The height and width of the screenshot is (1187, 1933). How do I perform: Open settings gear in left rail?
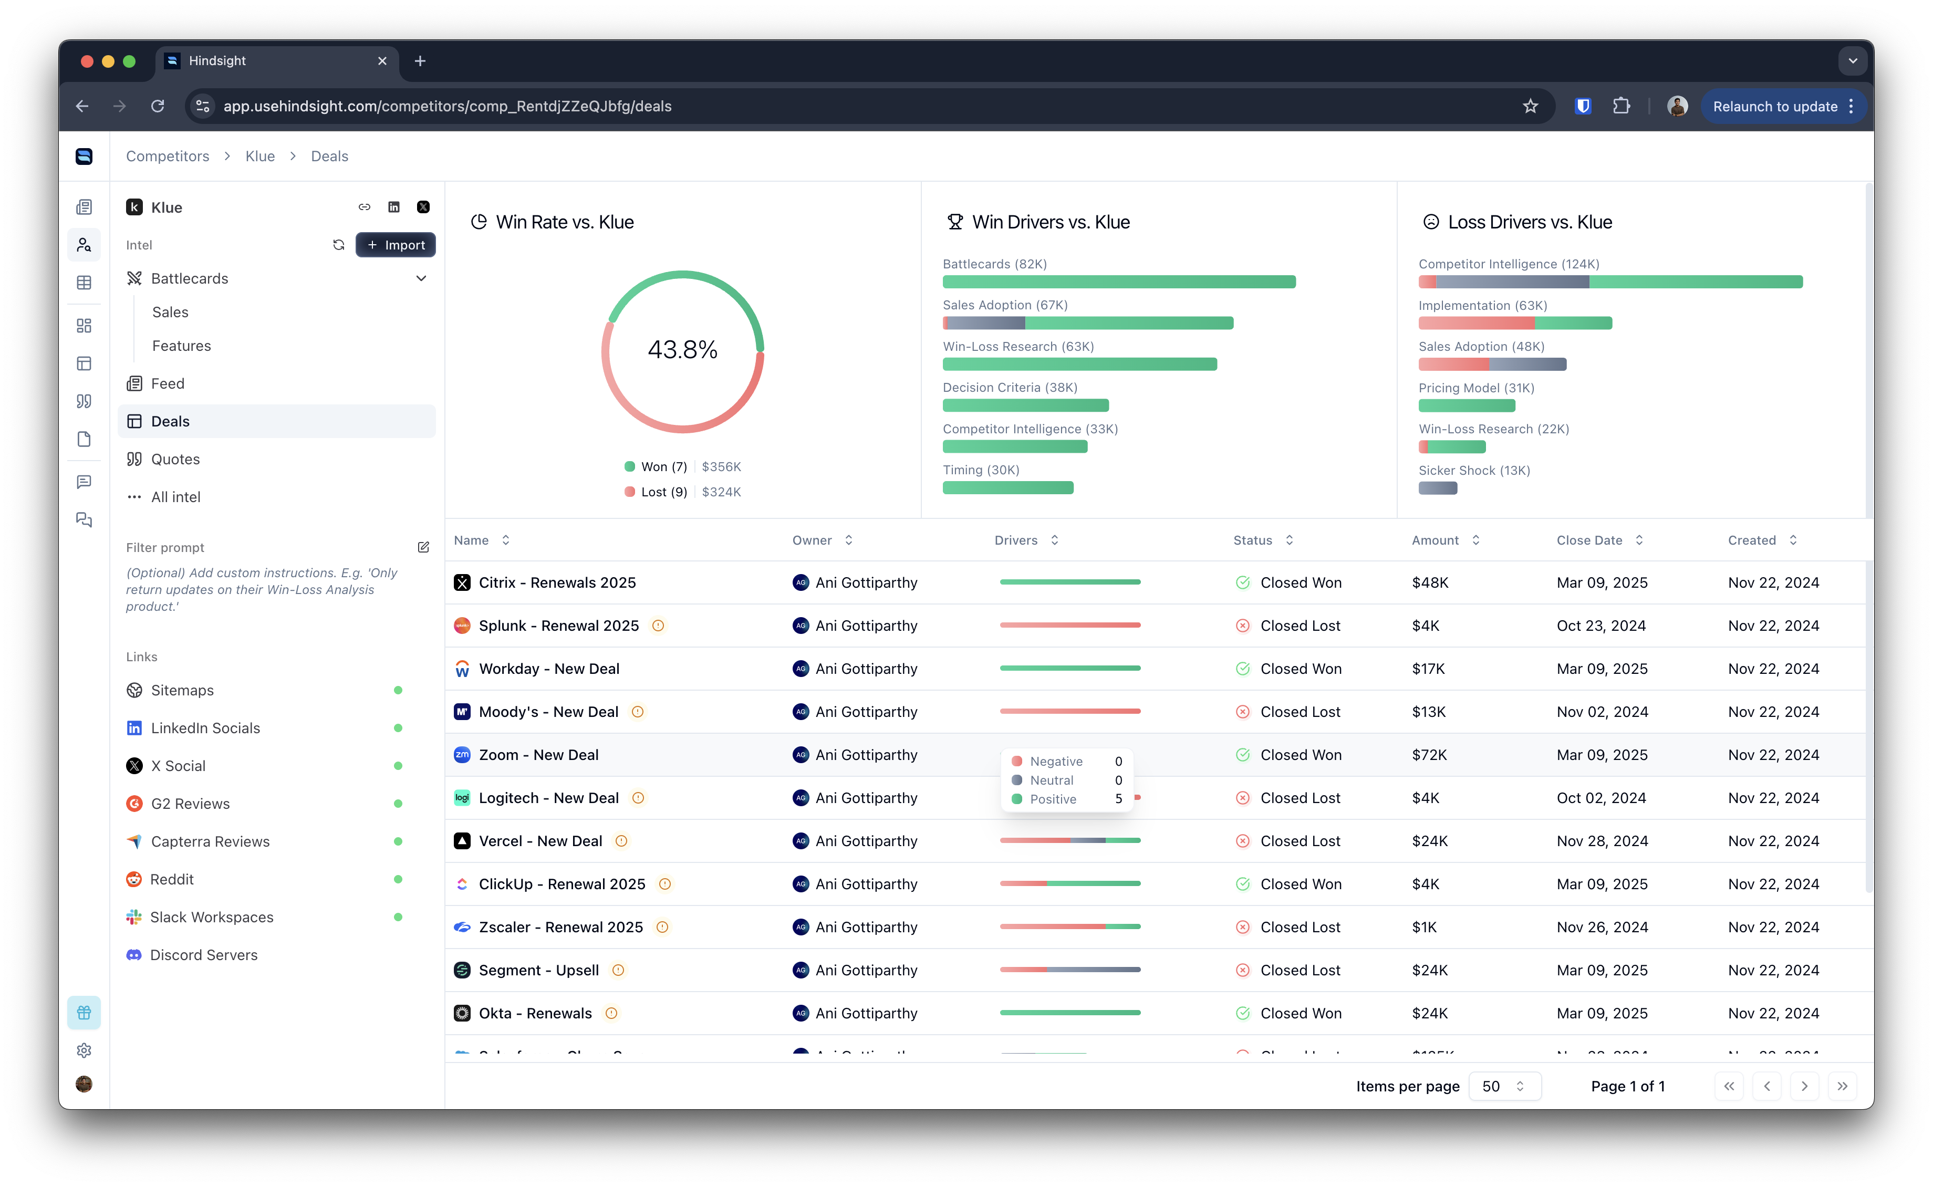pyautogui.click(x=84, y=1050)
